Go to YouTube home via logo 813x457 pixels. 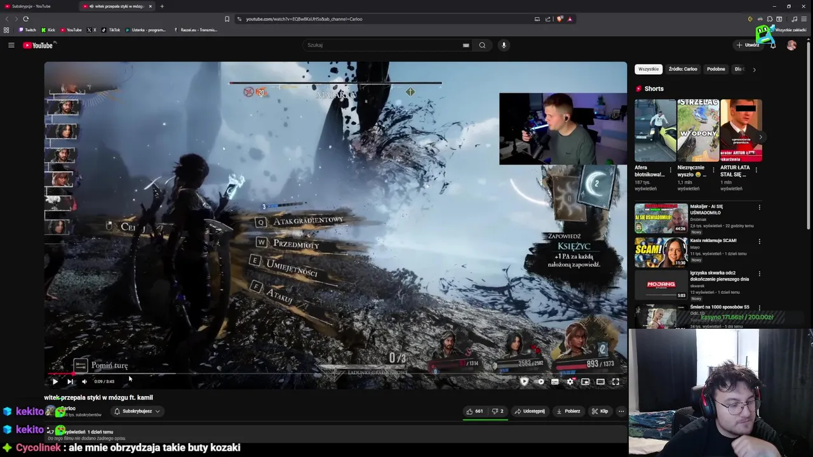[x=39, y=45]
